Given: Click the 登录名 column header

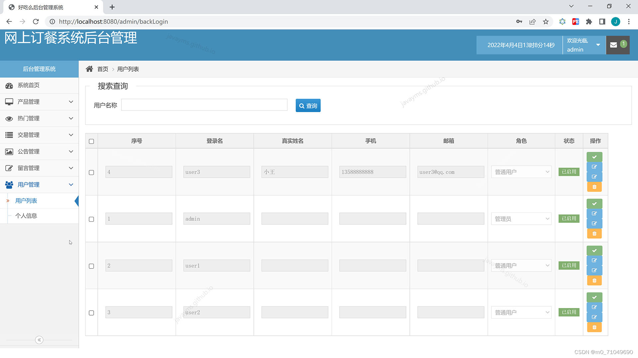Looking at the screenshot, I should coord(215,141).
